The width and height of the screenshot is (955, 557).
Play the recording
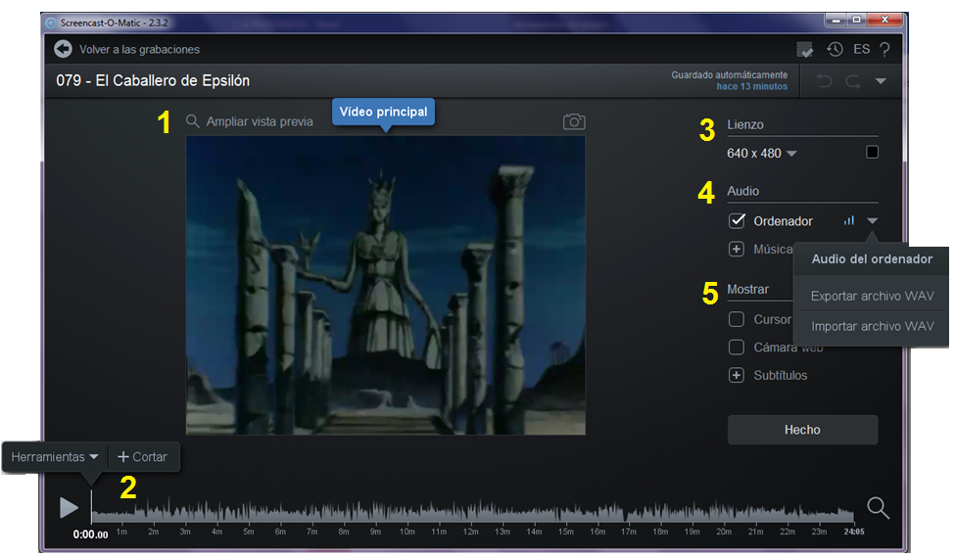click(x=69, y=507)
